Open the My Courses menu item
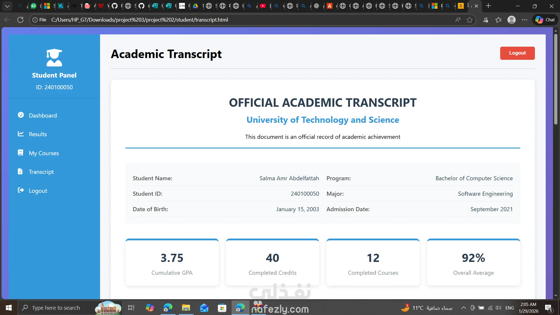560x315 pixels. [x=44, y=153]
